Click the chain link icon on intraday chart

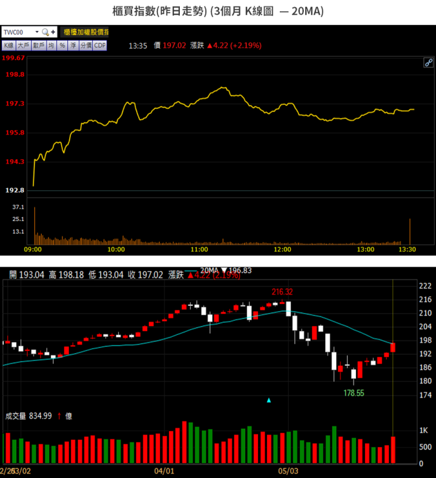pyautogui.click(x=428, y=63)
